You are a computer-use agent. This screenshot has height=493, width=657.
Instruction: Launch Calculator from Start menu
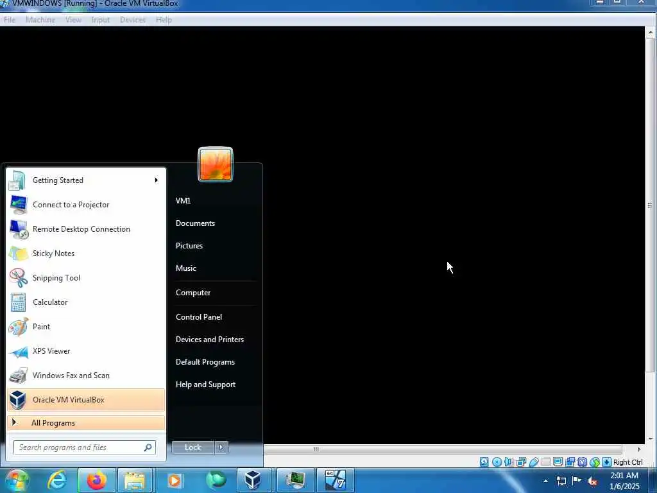pyautogui.click(x=86, y=302)
